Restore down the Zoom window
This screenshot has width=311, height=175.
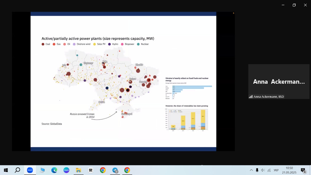[x=294, y=5]
